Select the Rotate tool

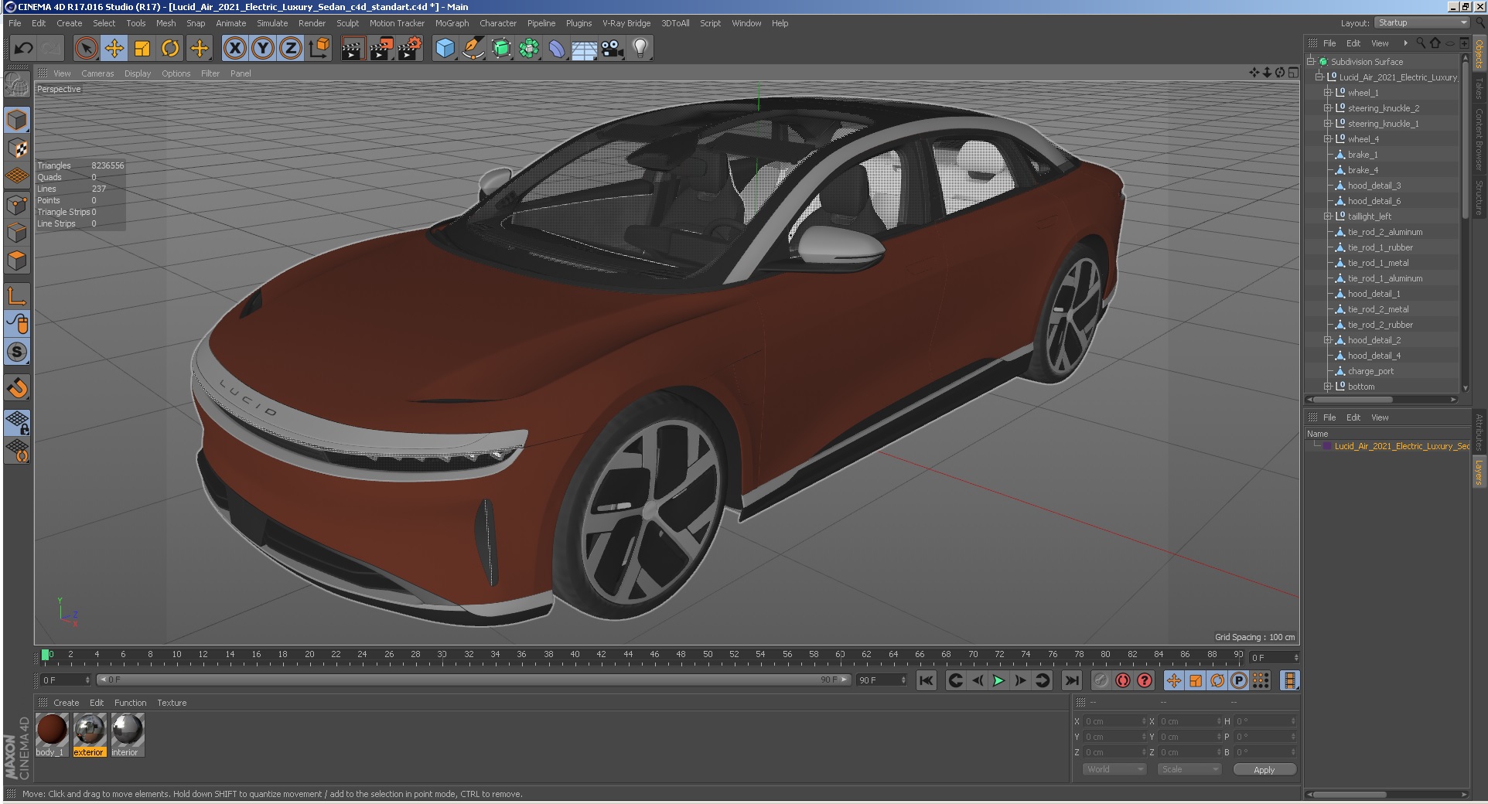point(170,49)
